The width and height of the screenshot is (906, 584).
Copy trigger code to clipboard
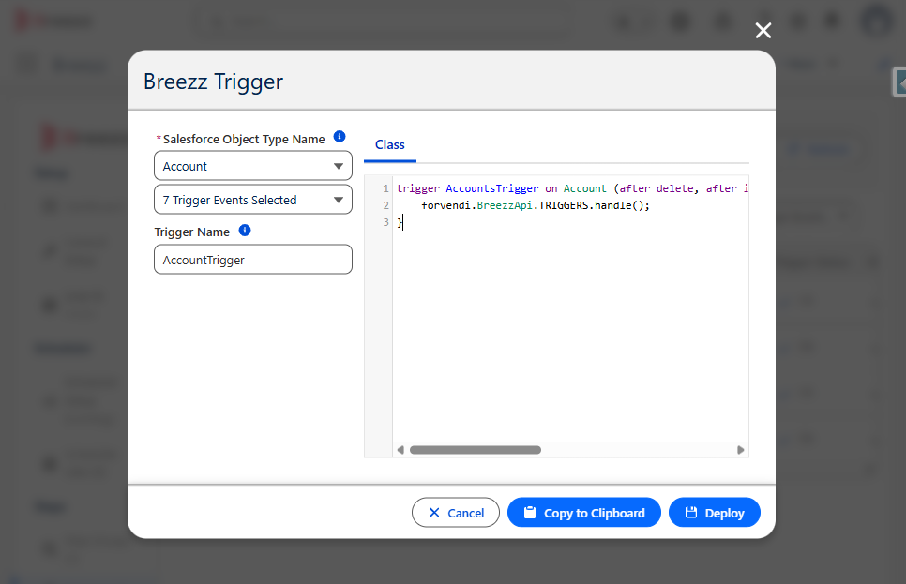pos(584,513)
